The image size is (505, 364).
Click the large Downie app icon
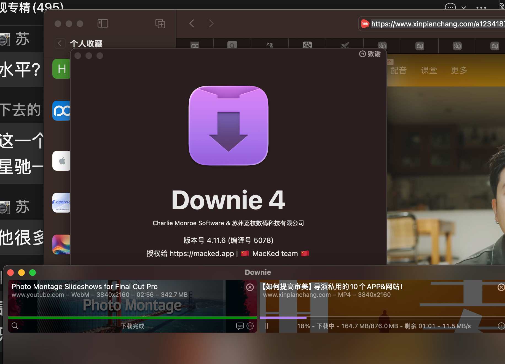coord(228,126)
